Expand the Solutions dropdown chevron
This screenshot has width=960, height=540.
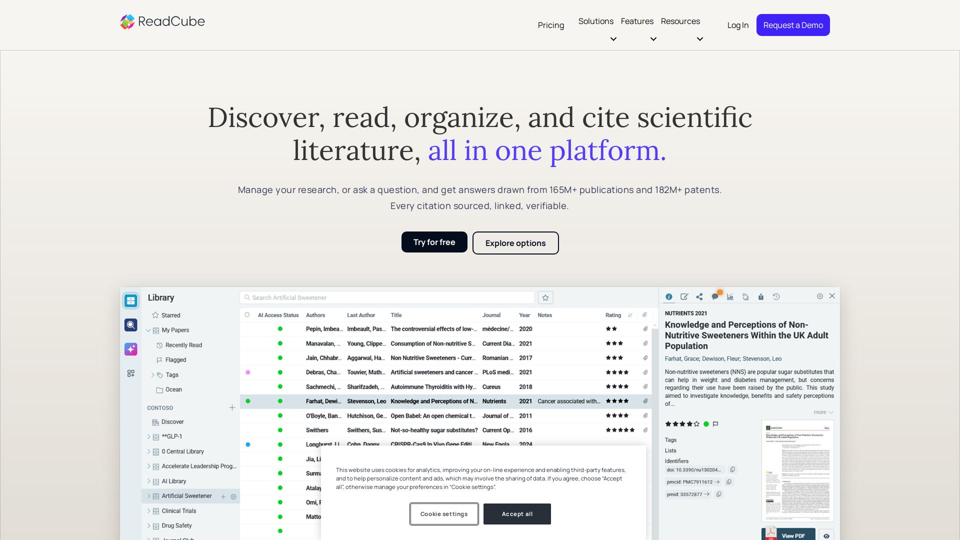pyautogui.click(x=613, y=39)
